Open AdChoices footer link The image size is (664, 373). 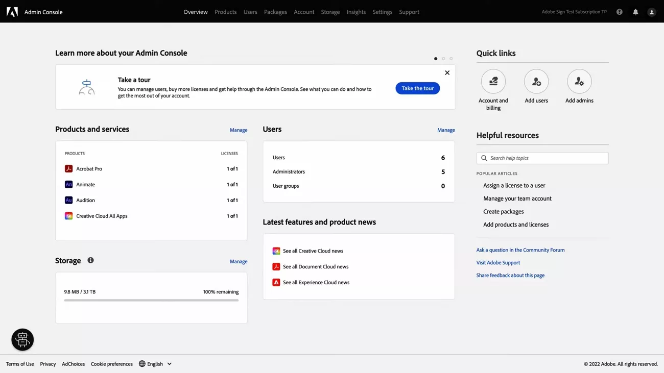pyautogui.click(x=73, y=364)
